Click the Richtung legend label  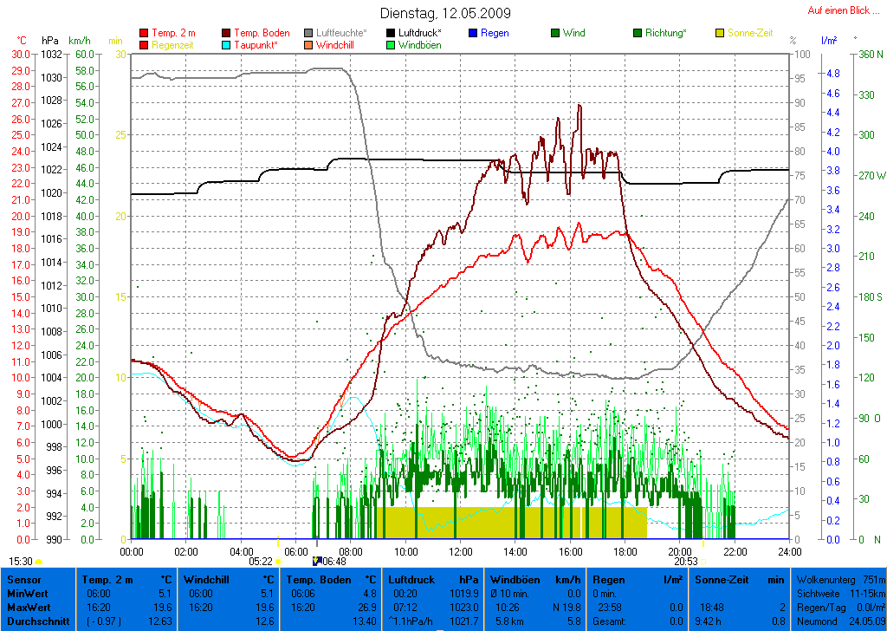pos(666,33)
